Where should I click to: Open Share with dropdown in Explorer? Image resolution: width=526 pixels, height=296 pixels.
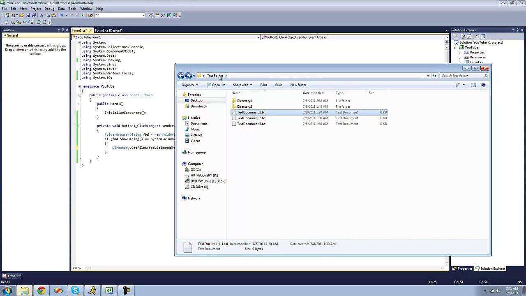242,85
